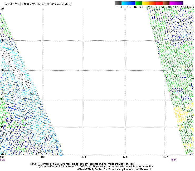195x171 pixels.
Task: Click the green 15-20 knots color segment
Action: coord(139,3)
